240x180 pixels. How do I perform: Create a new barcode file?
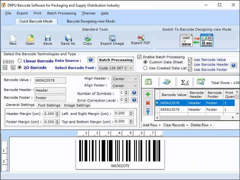(x=13, y=39)
